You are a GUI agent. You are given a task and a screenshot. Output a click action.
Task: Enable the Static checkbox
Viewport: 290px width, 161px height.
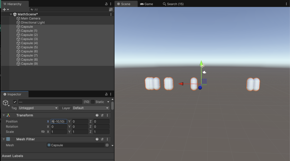tap(92, 102)
